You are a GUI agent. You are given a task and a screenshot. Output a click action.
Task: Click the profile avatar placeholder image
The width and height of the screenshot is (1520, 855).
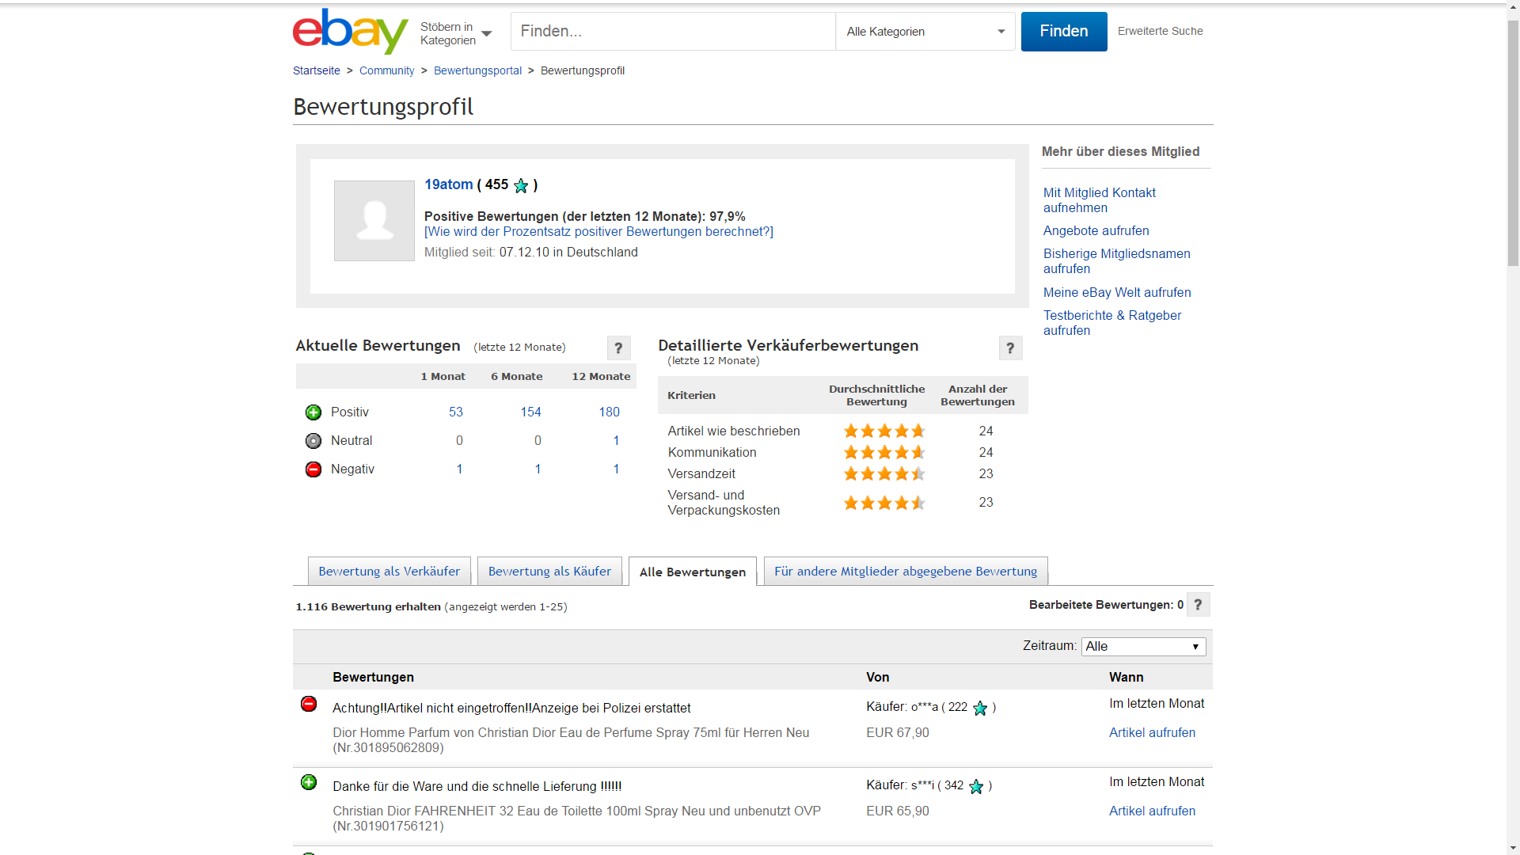click(x=374, y=221)
